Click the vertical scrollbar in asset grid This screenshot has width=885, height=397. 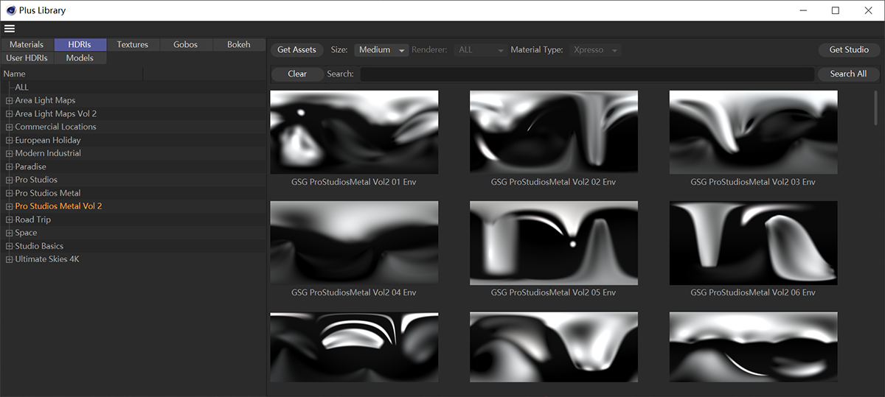point(875,107)
